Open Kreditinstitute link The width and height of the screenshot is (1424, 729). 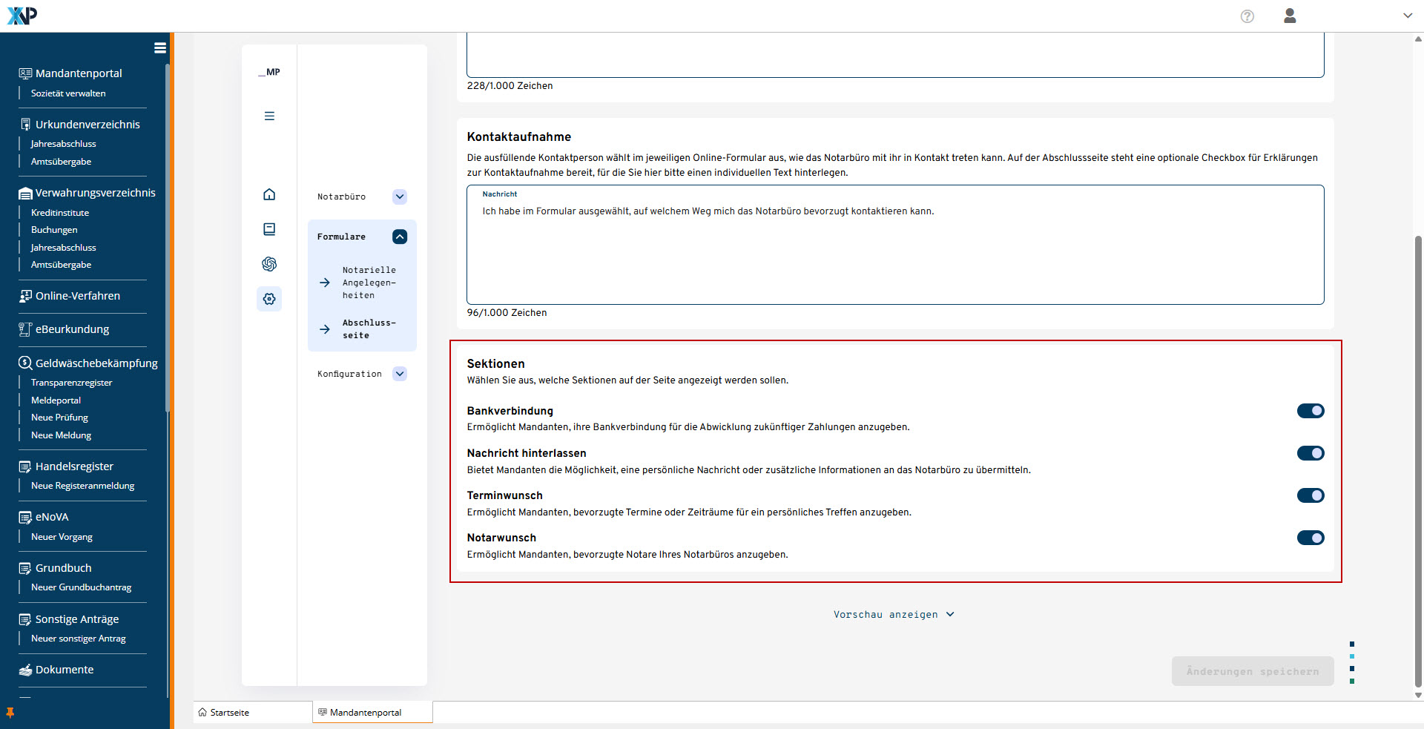click(60, 213)
